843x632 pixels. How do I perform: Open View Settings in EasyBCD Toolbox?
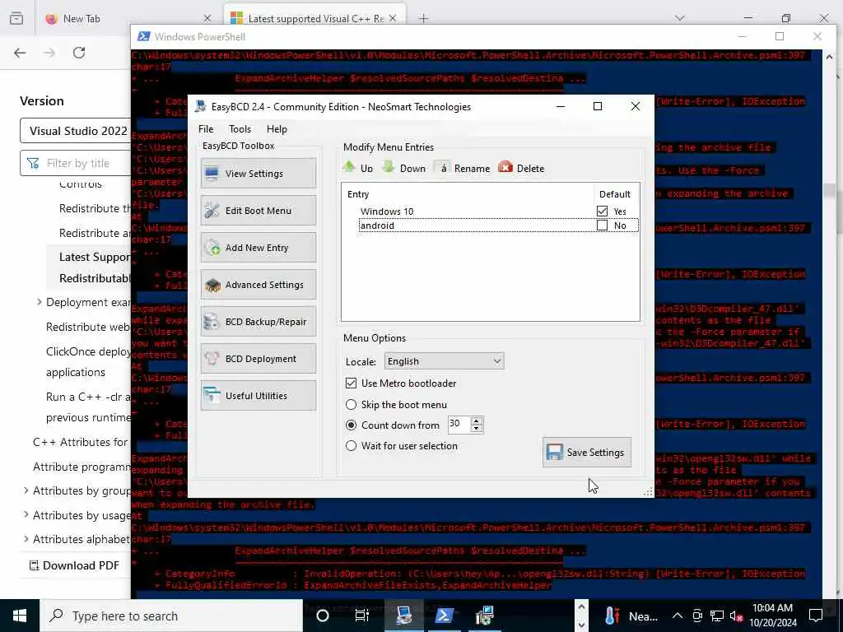pos(258,174)
